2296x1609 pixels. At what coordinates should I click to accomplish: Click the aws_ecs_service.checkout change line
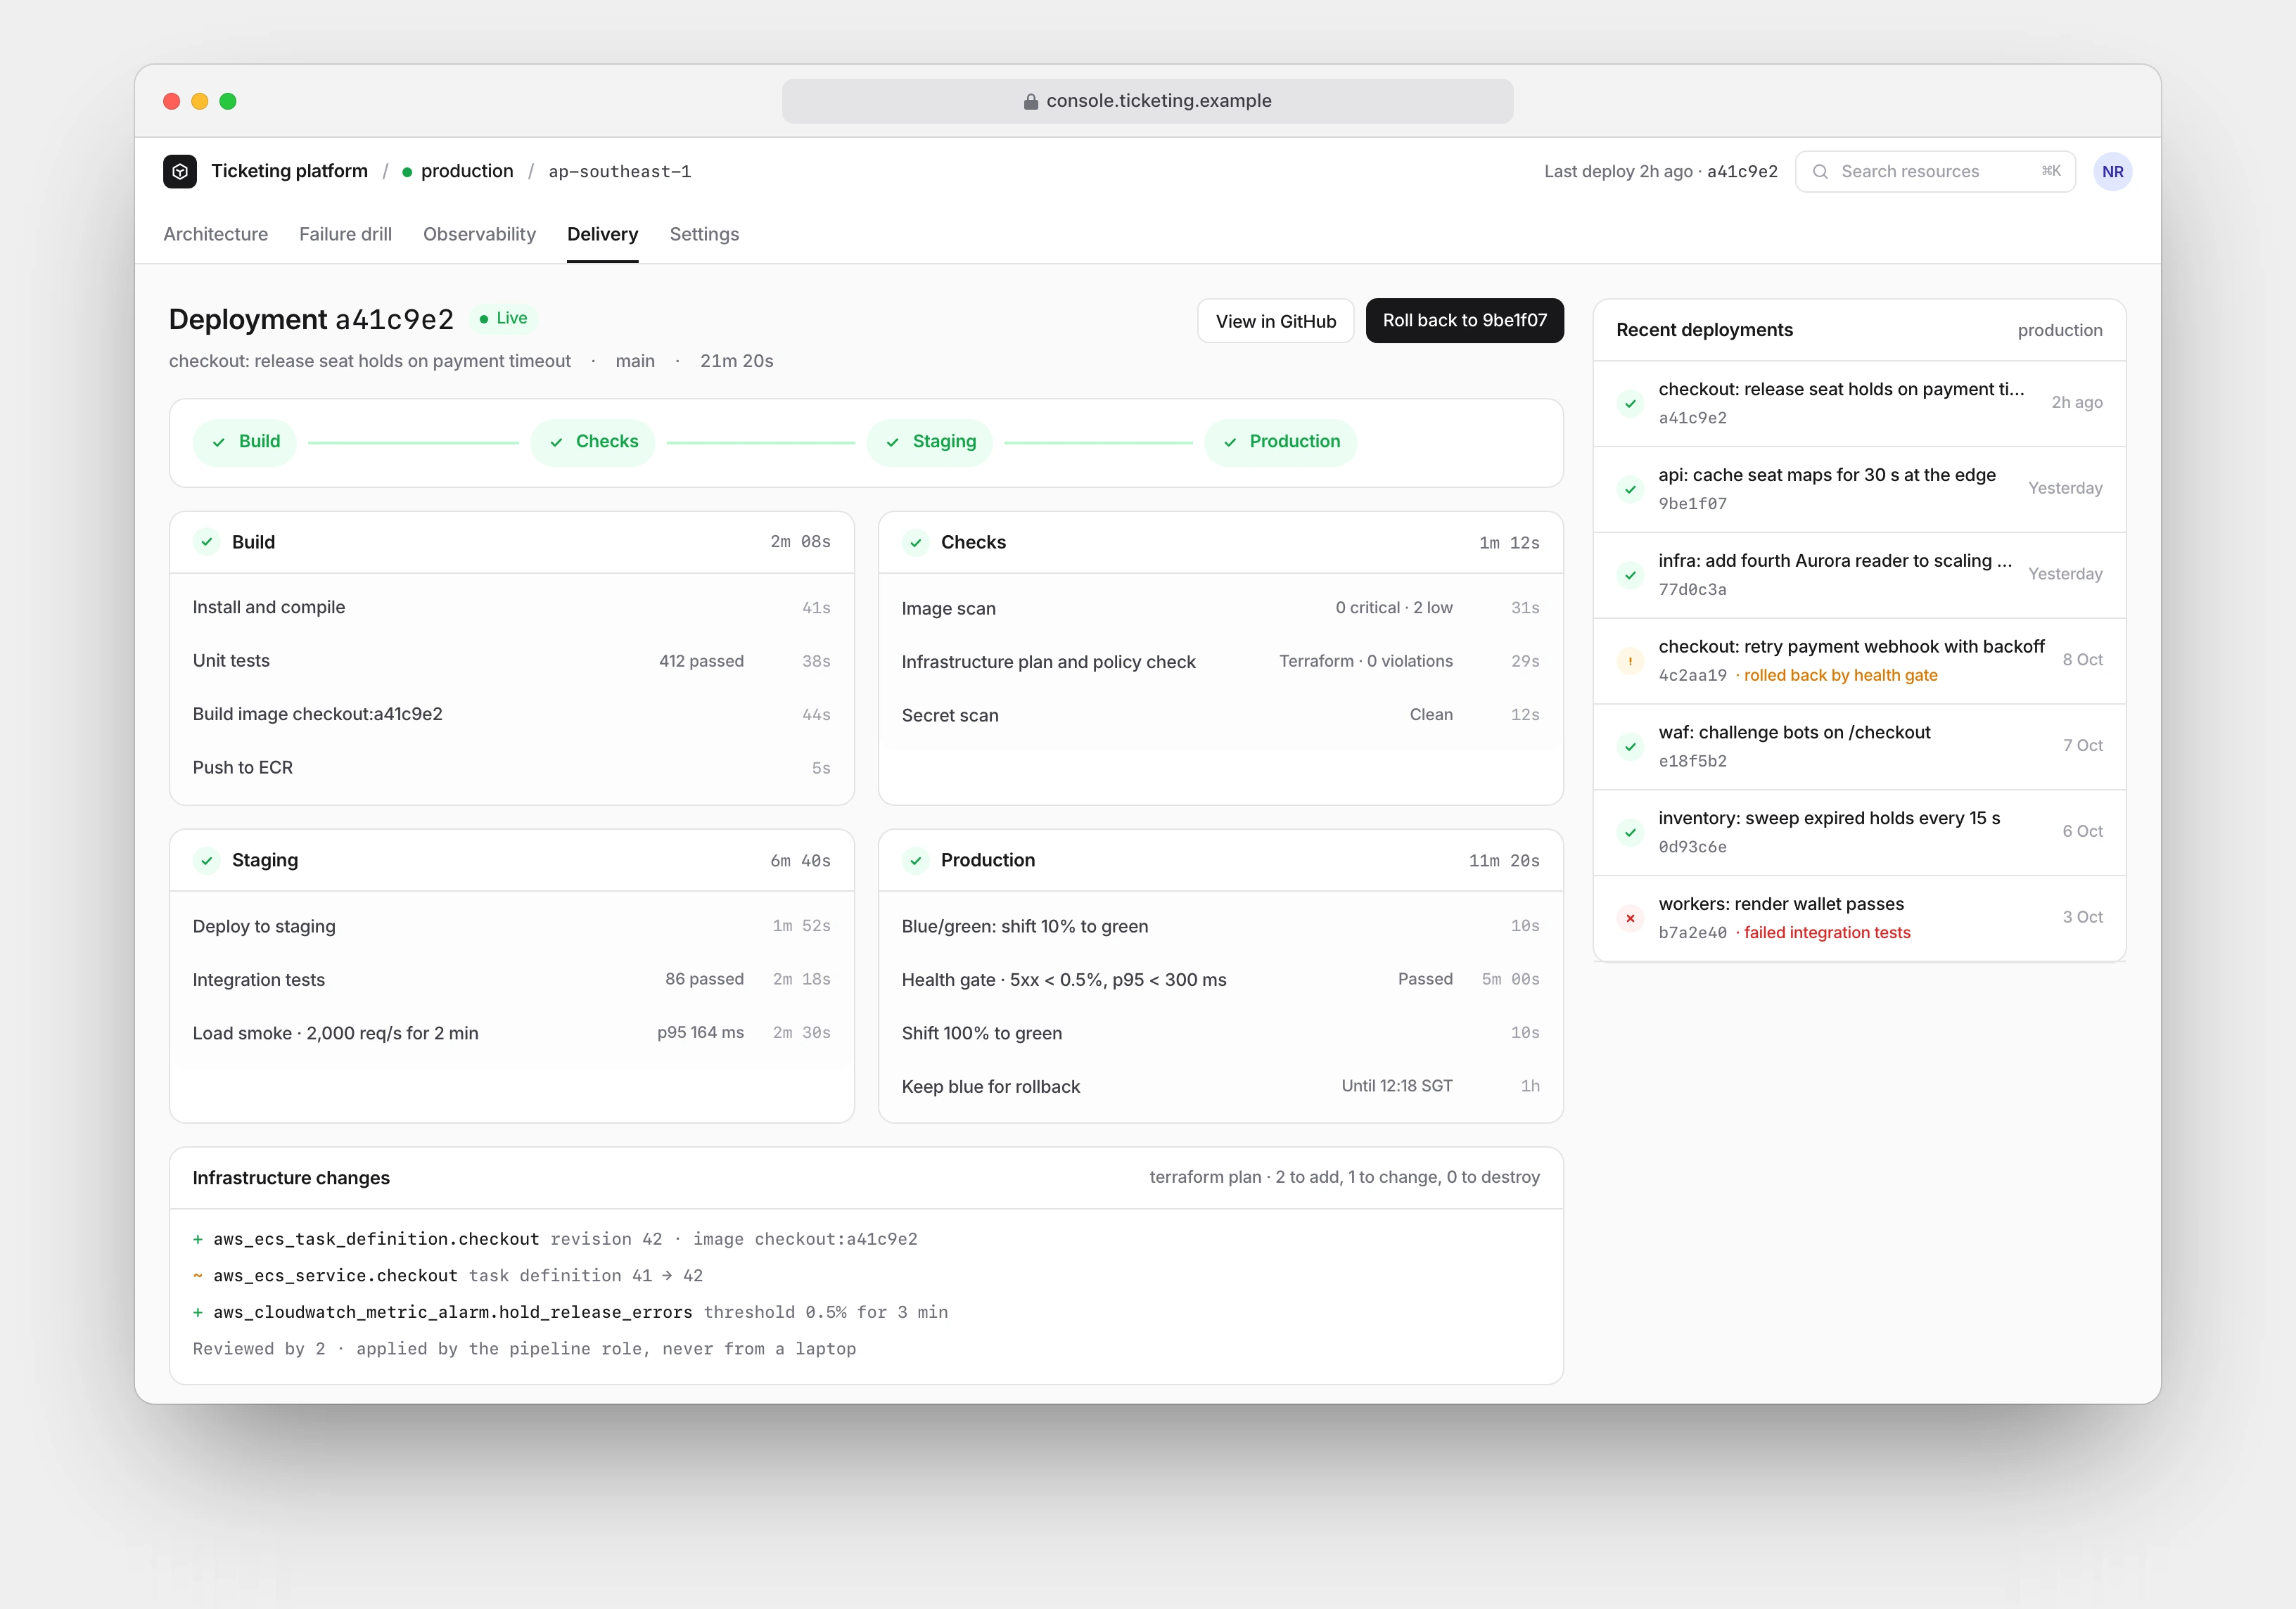pyautogui.click(x=448, y=1276)
